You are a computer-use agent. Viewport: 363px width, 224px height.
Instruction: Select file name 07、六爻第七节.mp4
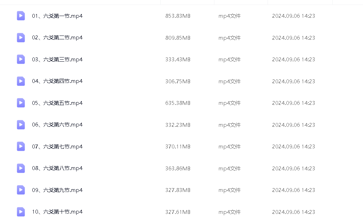tap(57, 147)
